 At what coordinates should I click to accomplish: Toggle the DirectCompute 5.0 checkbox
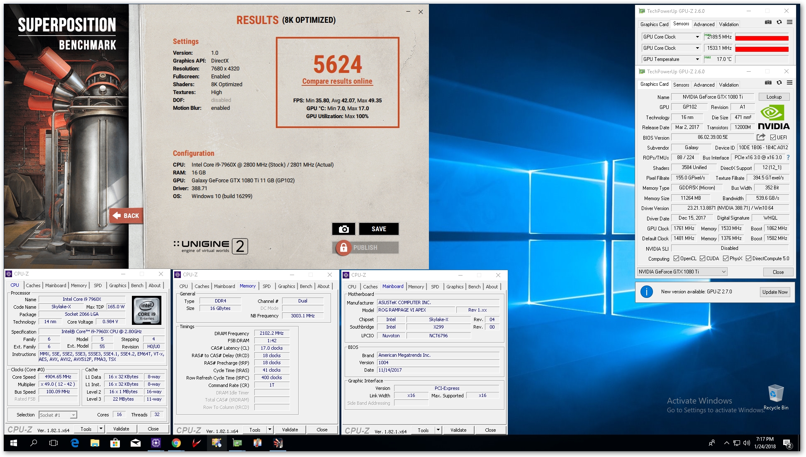[x=748, y=259]
